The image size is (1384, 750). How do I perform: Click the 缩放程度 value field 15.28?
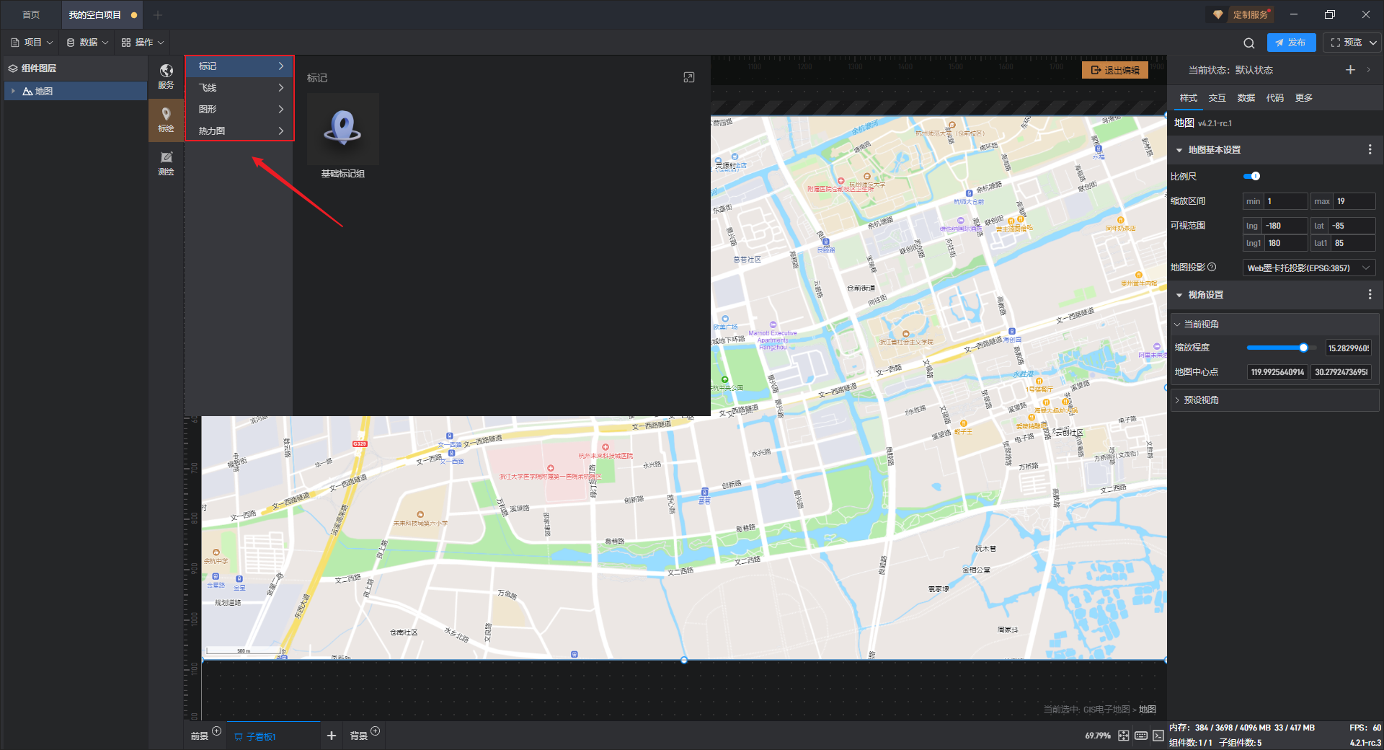coord(1349,348)
